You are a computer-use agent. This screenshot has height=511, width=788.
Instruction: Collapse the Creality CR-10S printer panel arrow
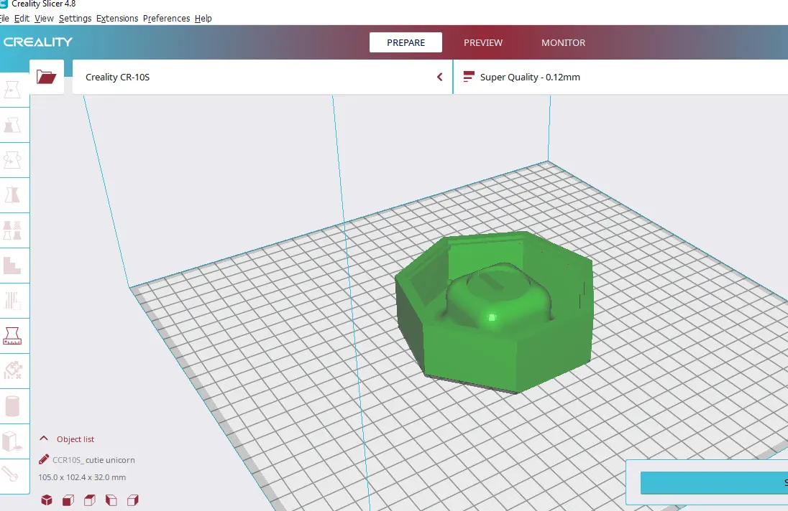(440, 78)
